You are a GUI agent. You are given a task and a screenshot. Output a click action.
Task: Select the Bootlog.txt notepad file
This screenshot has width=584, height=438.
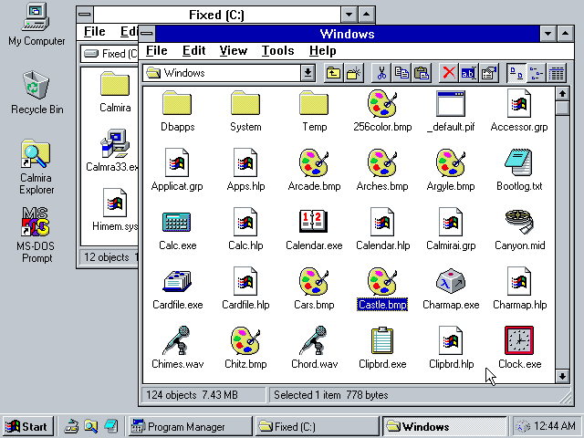tap(519, 171)
